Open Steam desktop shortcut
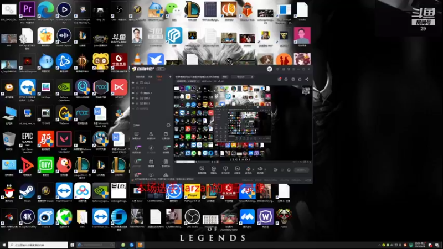This screenshot has height=249, width=443. tap(27, 193)
